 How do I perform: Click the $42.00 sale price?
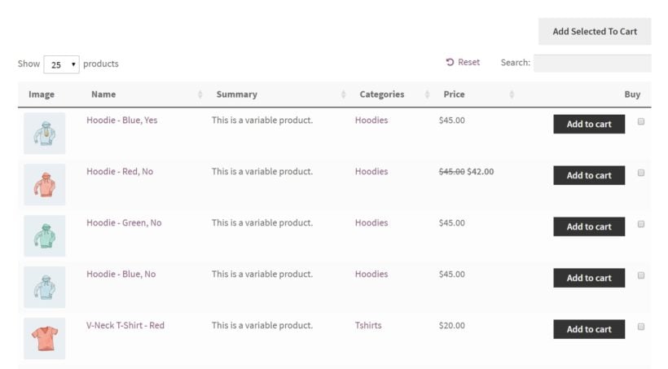(481, 172)
